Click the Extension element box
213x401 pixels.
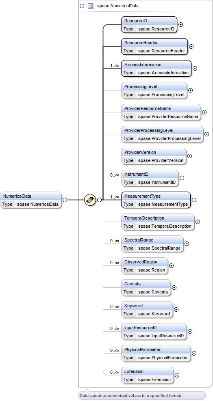pyautogui.click(x=148, y=375)
